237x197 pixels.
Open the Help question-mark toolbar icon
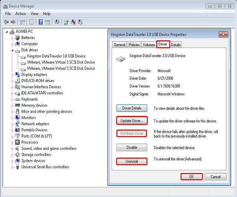(x=41, y=22)
